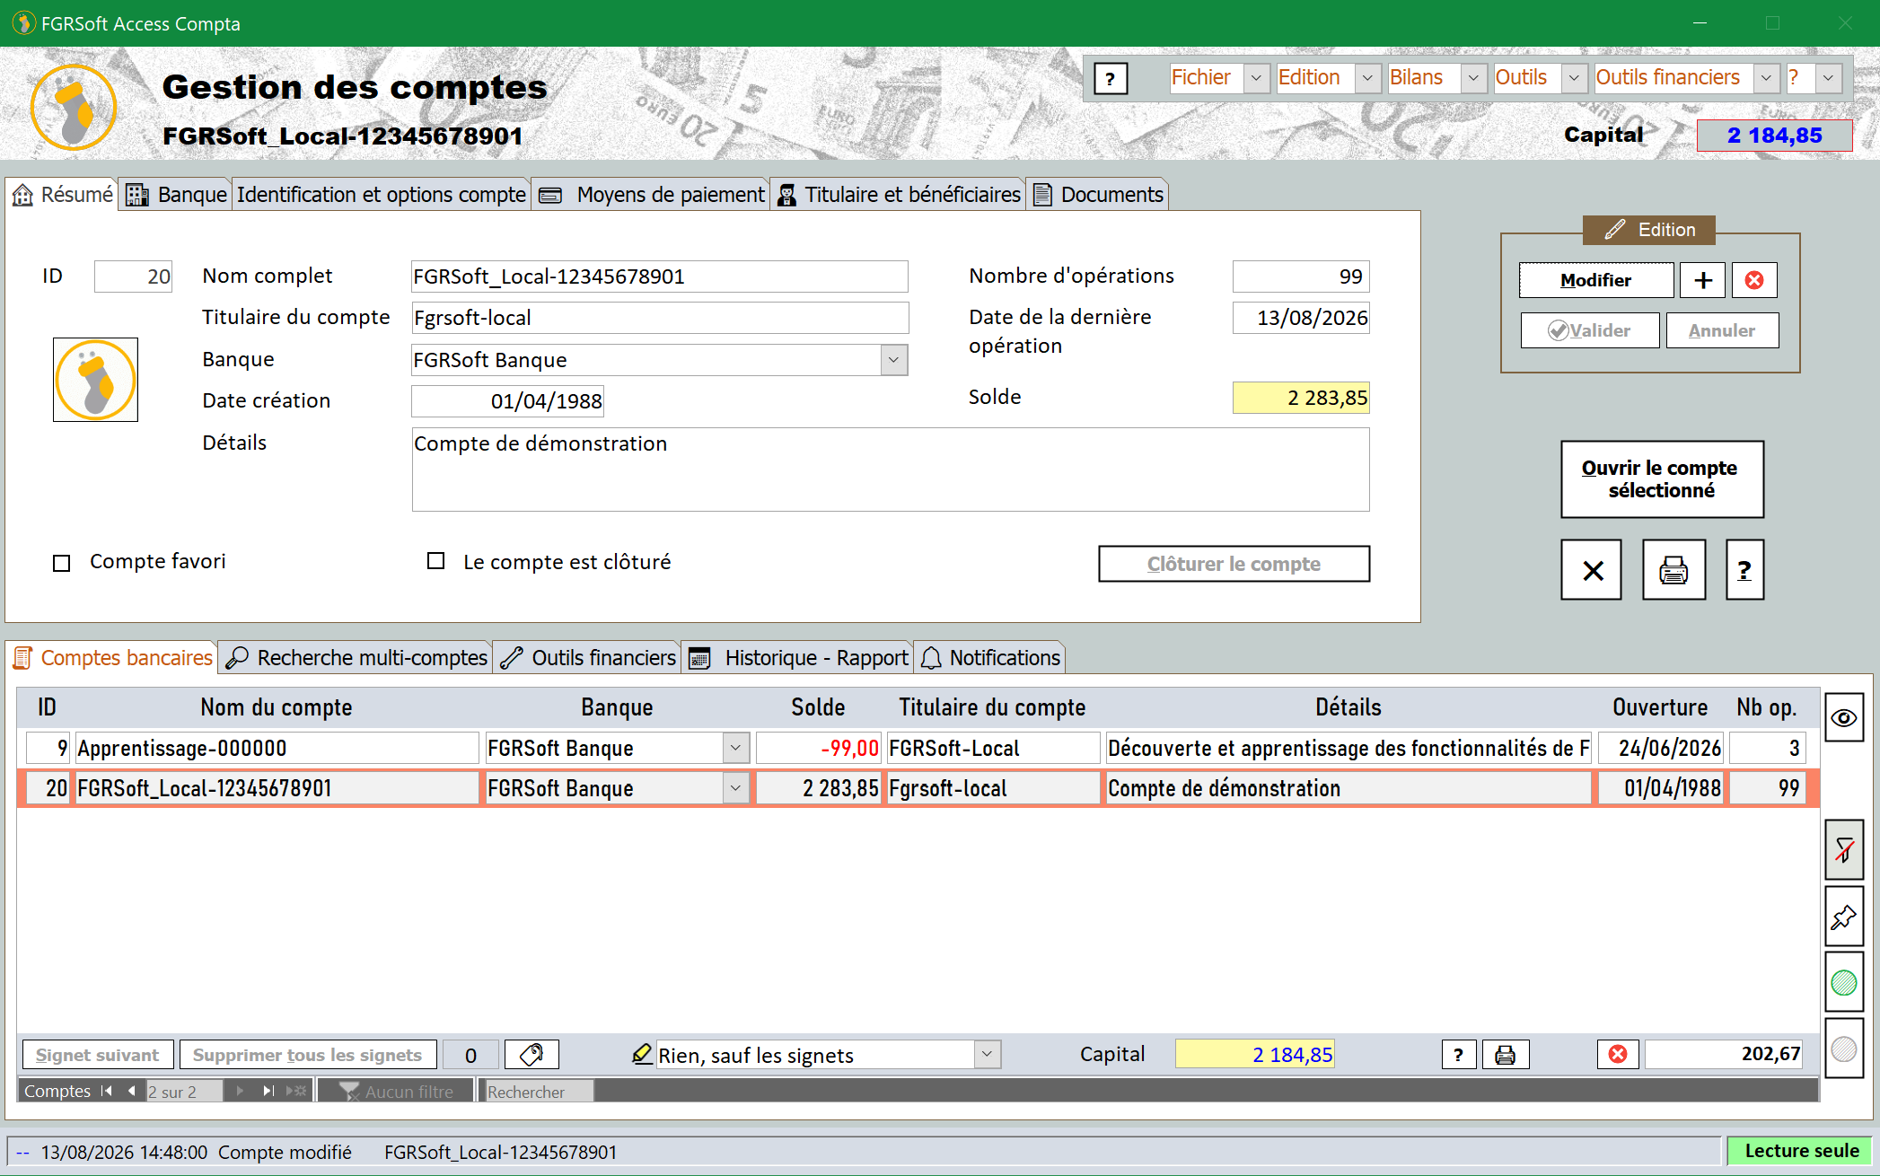Viewport: 1880px width, 1176px height.
Task: Switch to the Banque tab
Action: [177, 194]
